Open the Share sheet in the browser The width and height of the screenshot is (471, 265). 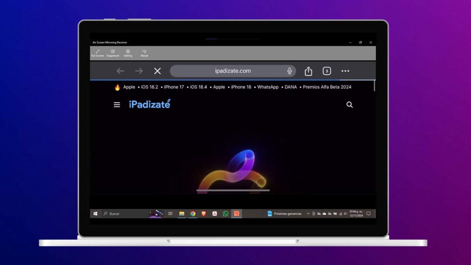click(x=308, y=71)
